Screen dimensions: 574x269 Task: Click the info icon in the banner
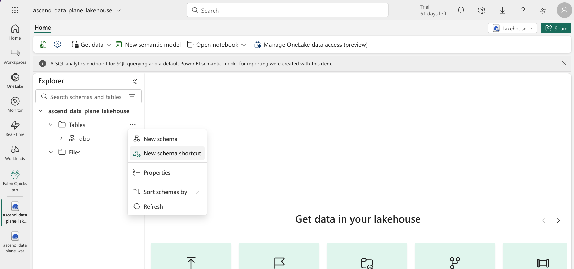point(43,64)
